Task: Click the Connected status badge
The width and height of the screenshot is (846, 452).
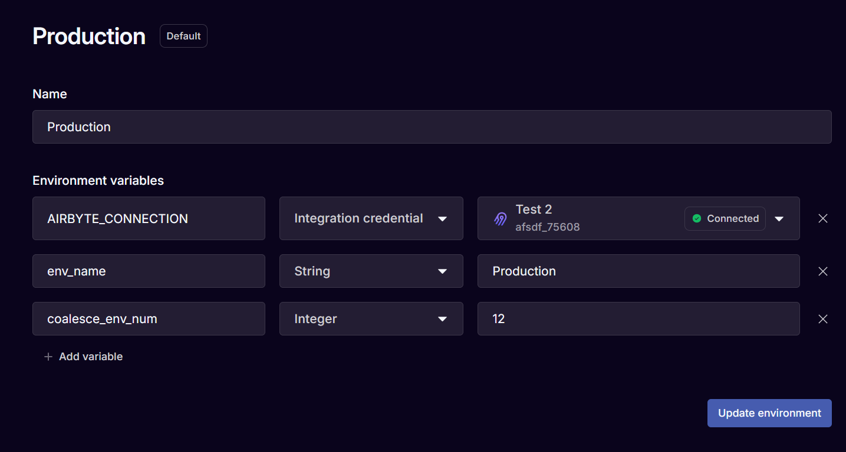Action: (725, 218)
